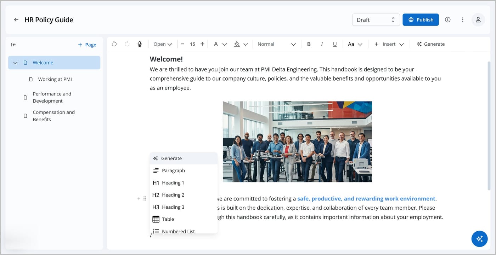Image resolution: width=496 pixels, height=255 pixels.
Task: Start dictation with microphone icon
Action: 140,44
